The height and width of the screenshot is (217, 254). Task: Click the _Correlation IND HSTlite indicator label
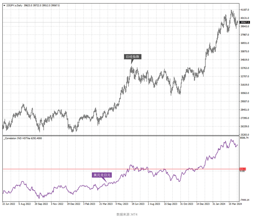point(23,138)
